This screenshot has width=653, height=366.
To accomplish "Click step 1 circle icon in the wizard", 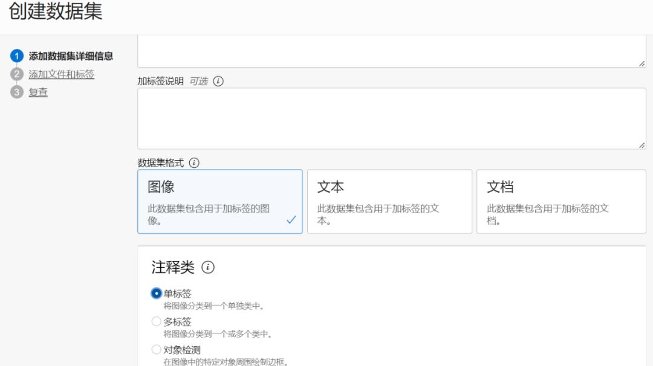I will pyautogui.click(x=17, y=56).
